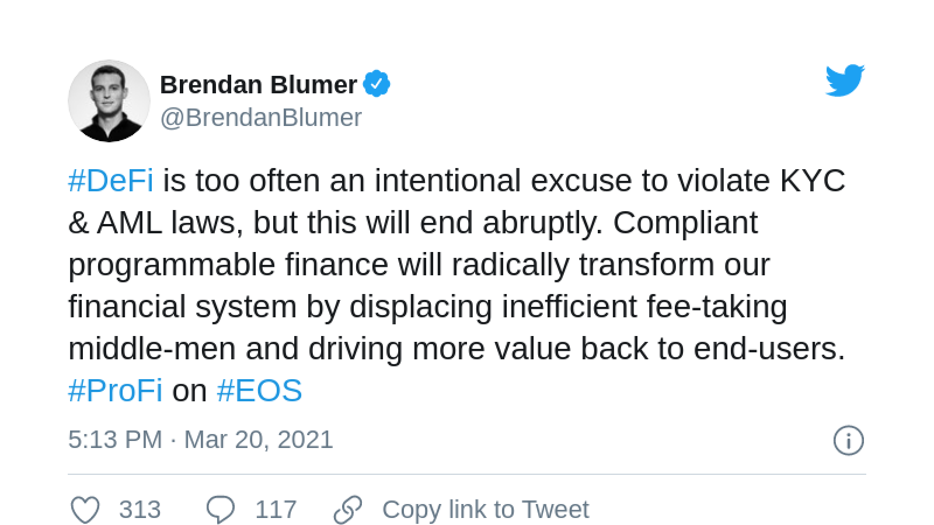Click the 117 replies count
The width and height of the screenshot is (934, 525).
(x=276, y=509)
